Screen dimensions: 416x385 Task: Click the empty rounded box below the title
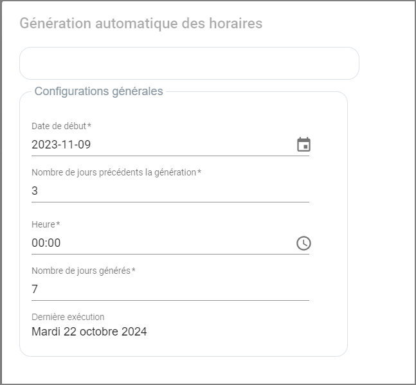(x=189, y=63)
